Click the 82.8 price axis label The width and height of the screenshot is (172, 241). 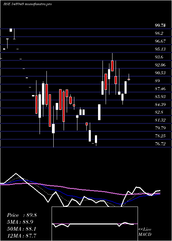click(x=159, y=112)
